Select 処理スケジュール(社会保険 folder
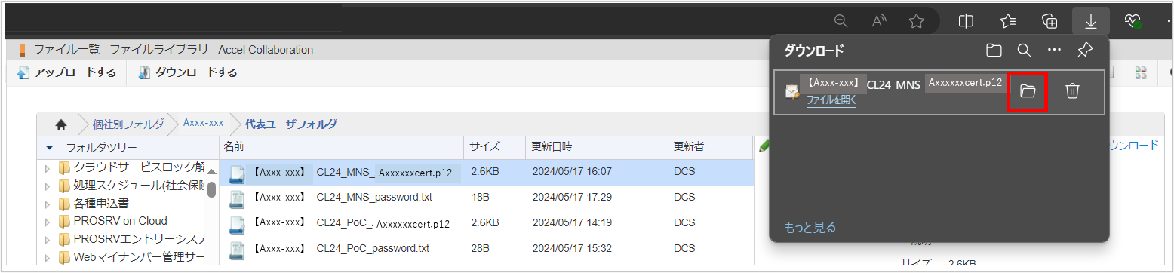Screen dimensions: 1174x273 [139, 186]
